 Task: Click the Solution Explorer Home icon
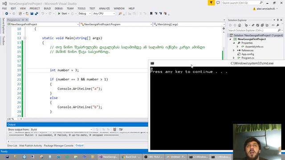pyautogui.click(x=240, y=25)
